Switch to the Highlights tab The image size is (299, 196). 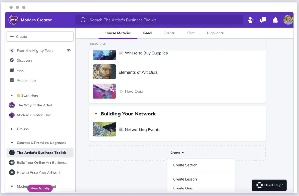[x=215, y=33]
